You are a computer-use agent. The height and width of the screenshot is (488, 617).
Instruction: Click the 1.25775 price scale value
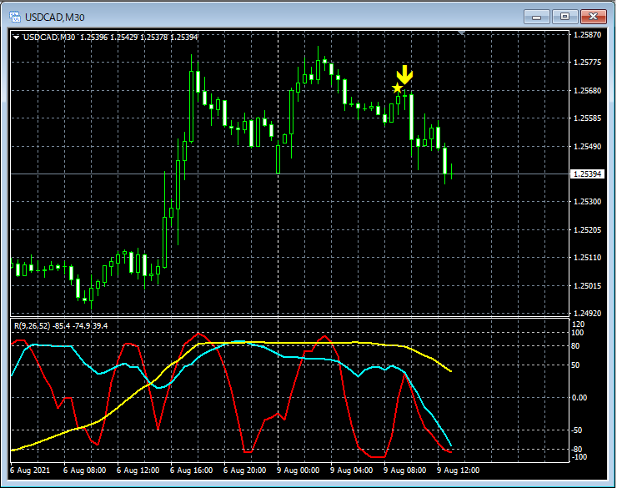(588, 63)
